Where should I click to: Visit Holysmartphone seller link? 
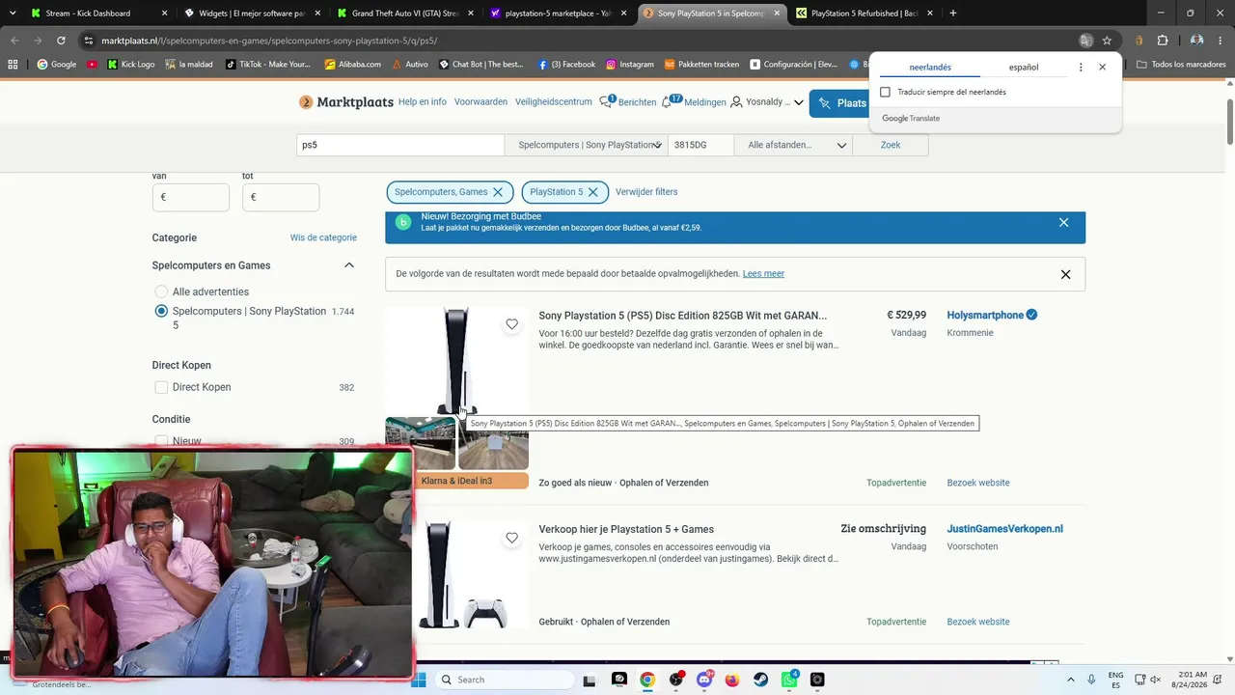[x=985, y=316]
